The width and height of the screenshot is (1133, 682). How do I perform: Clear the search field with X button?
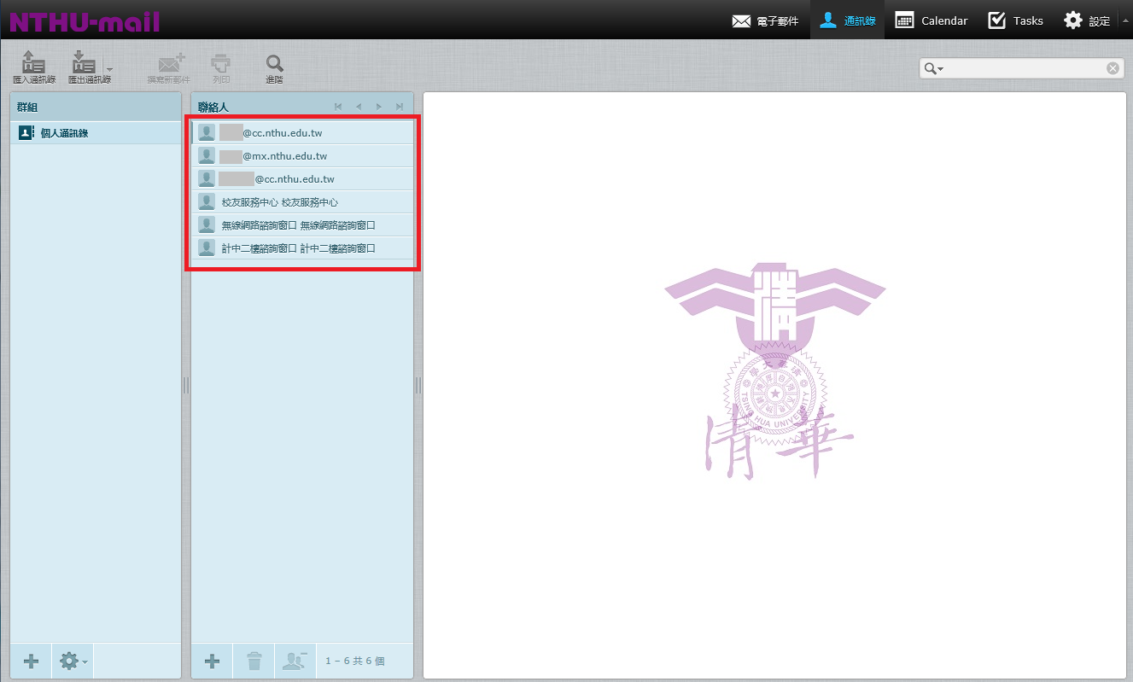coord(1113,69)
